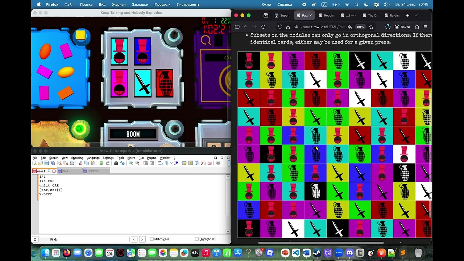Switch to the FMN.txt tab
The width and height of the screenshot is (464, 261).
click(x=93, y=171)
